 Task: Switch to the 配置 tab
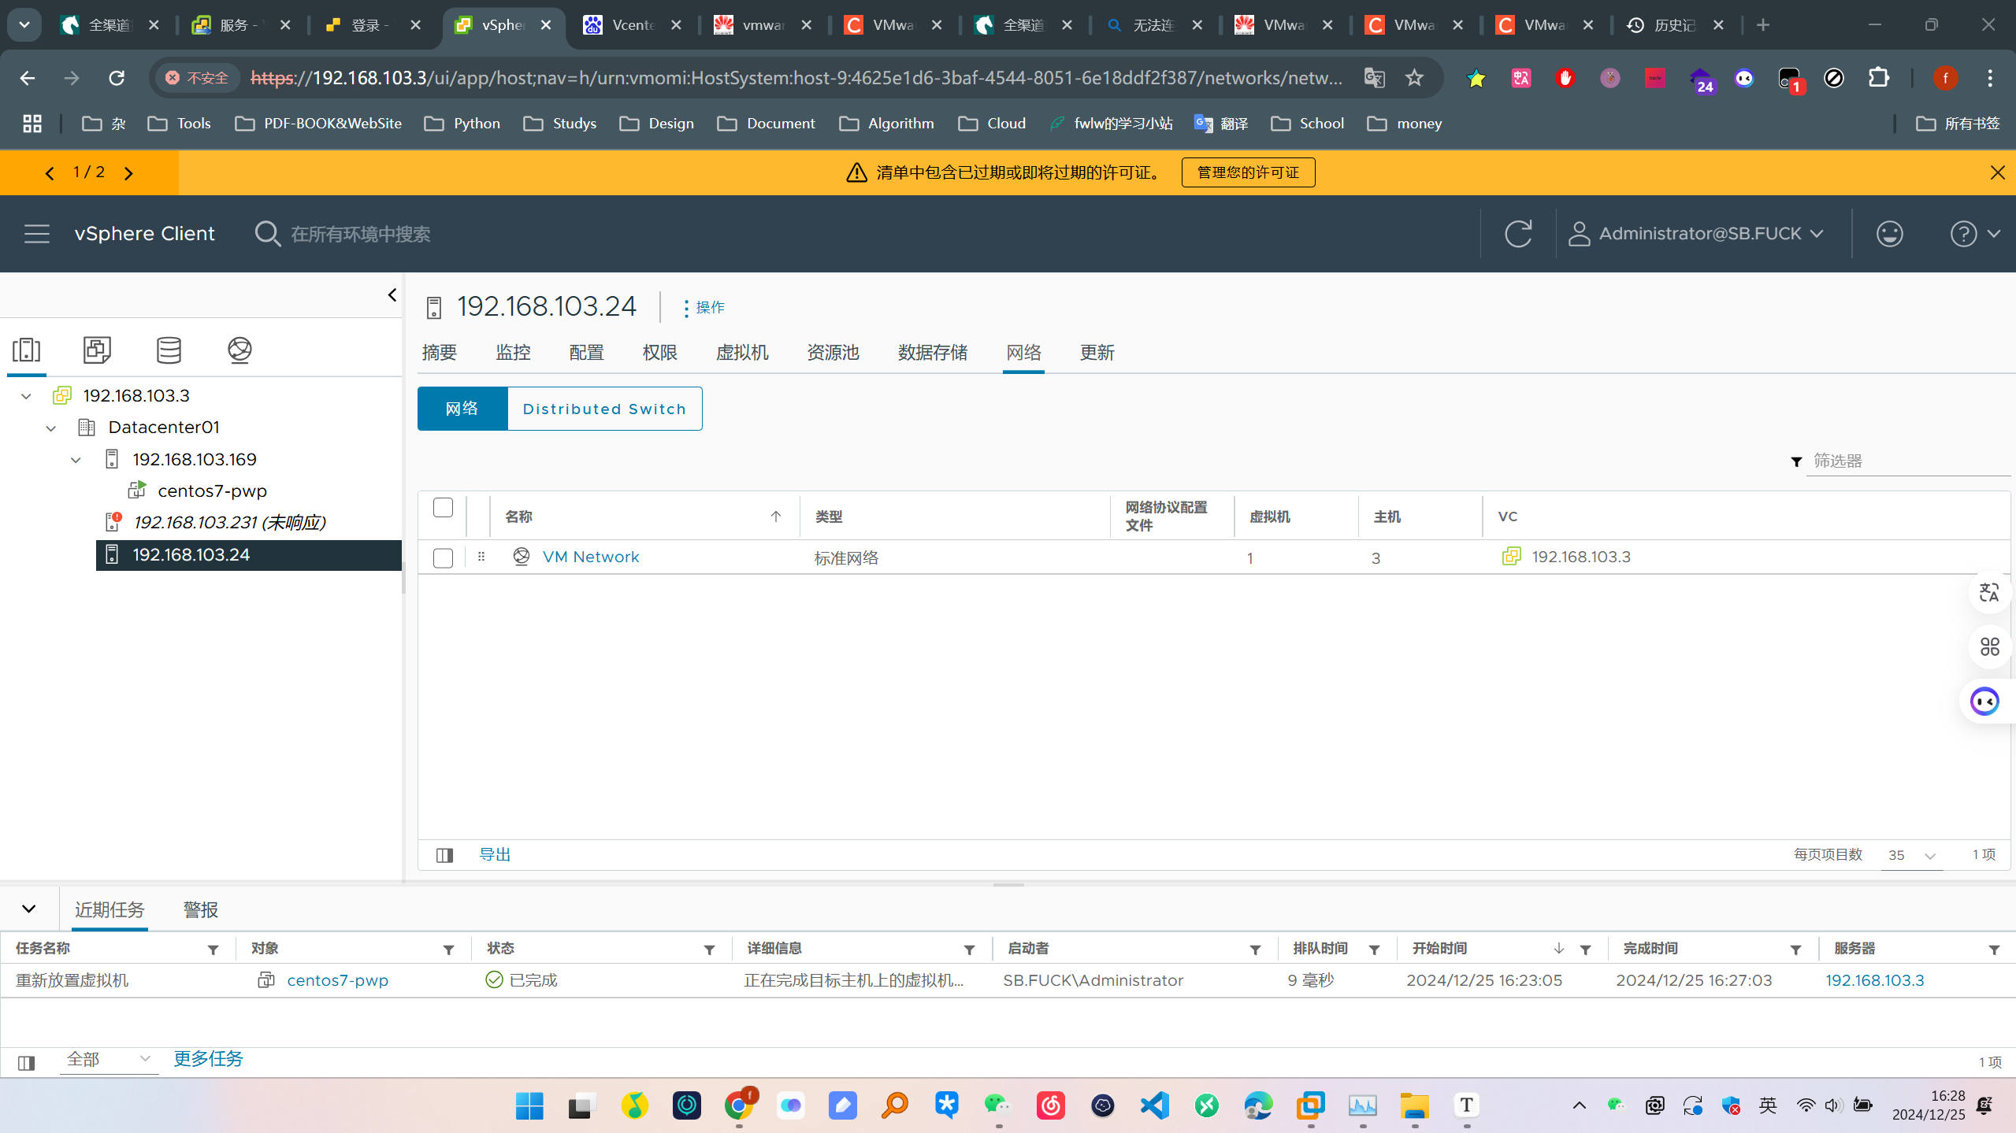587,353
